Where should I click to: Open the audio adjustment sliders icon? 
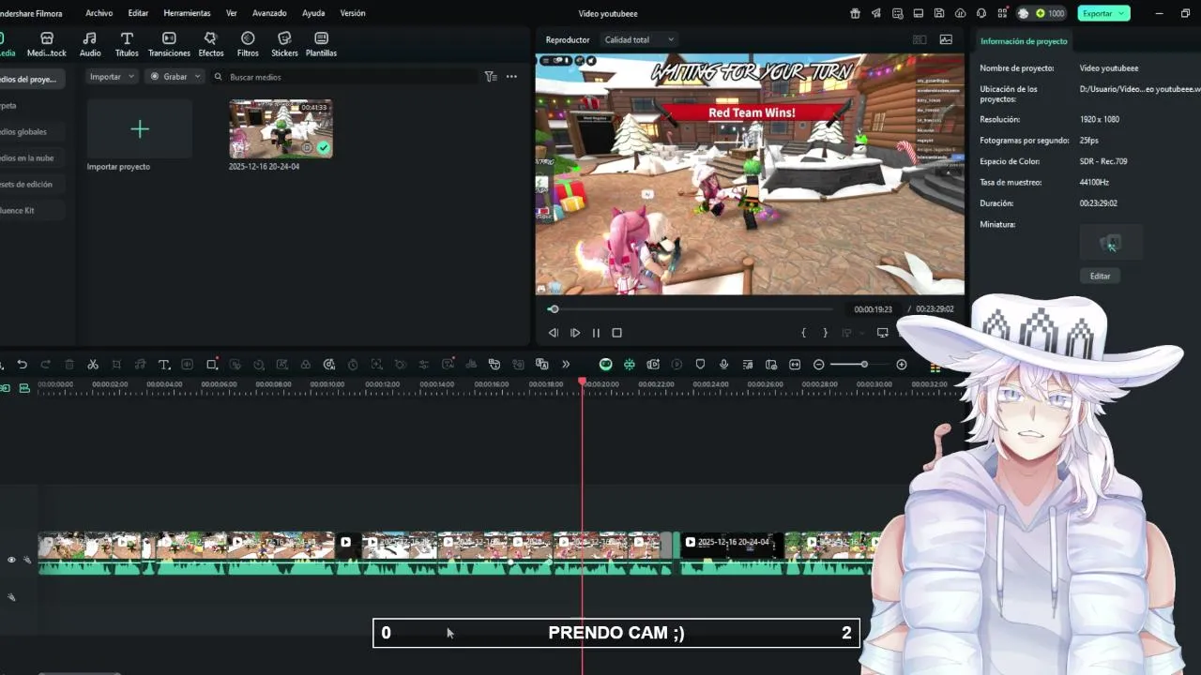424,365
